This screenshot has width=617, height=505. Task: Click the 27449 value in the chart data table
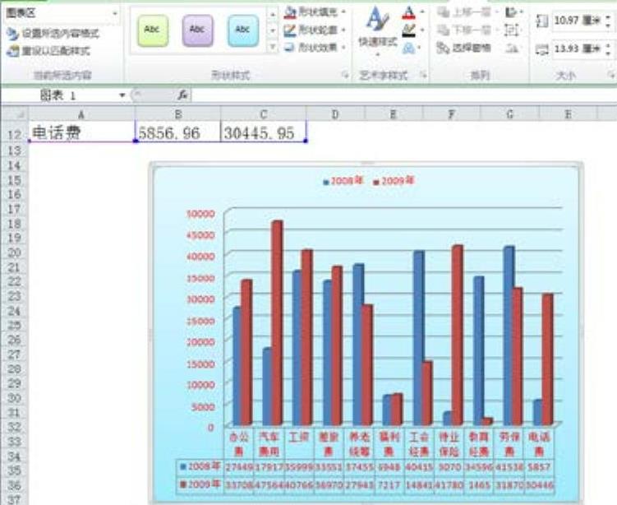[x=239, y=467]
